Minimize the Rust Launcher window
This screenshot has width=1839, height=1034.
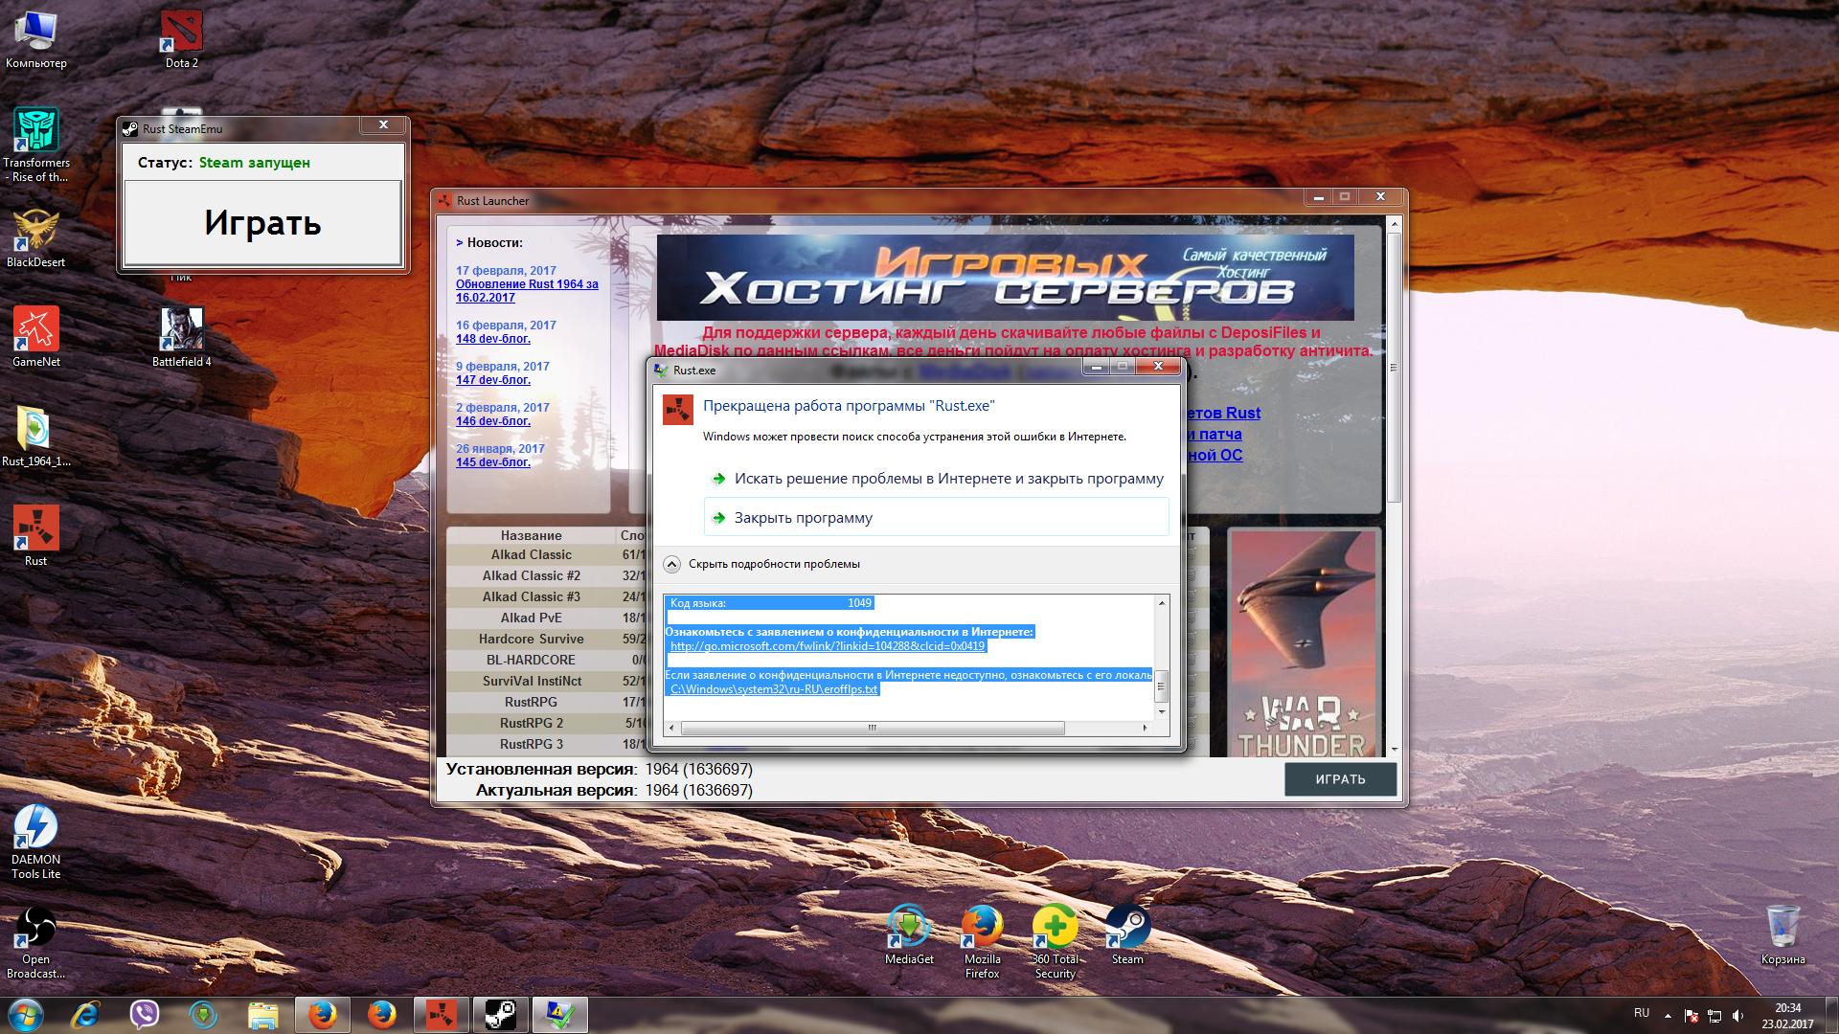pyautogui.click(x=1318, y=196)
